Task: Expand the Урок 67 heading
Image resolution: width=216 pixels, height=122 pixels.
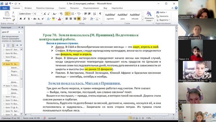Action: coord(4,49)
